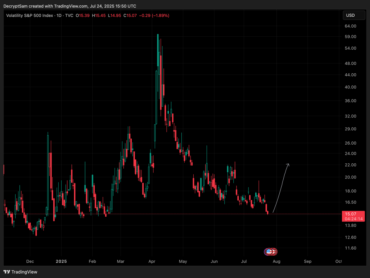Click the 29.00 price axis label
Viewport: 370px width, 278px height.
click(351, 129)
